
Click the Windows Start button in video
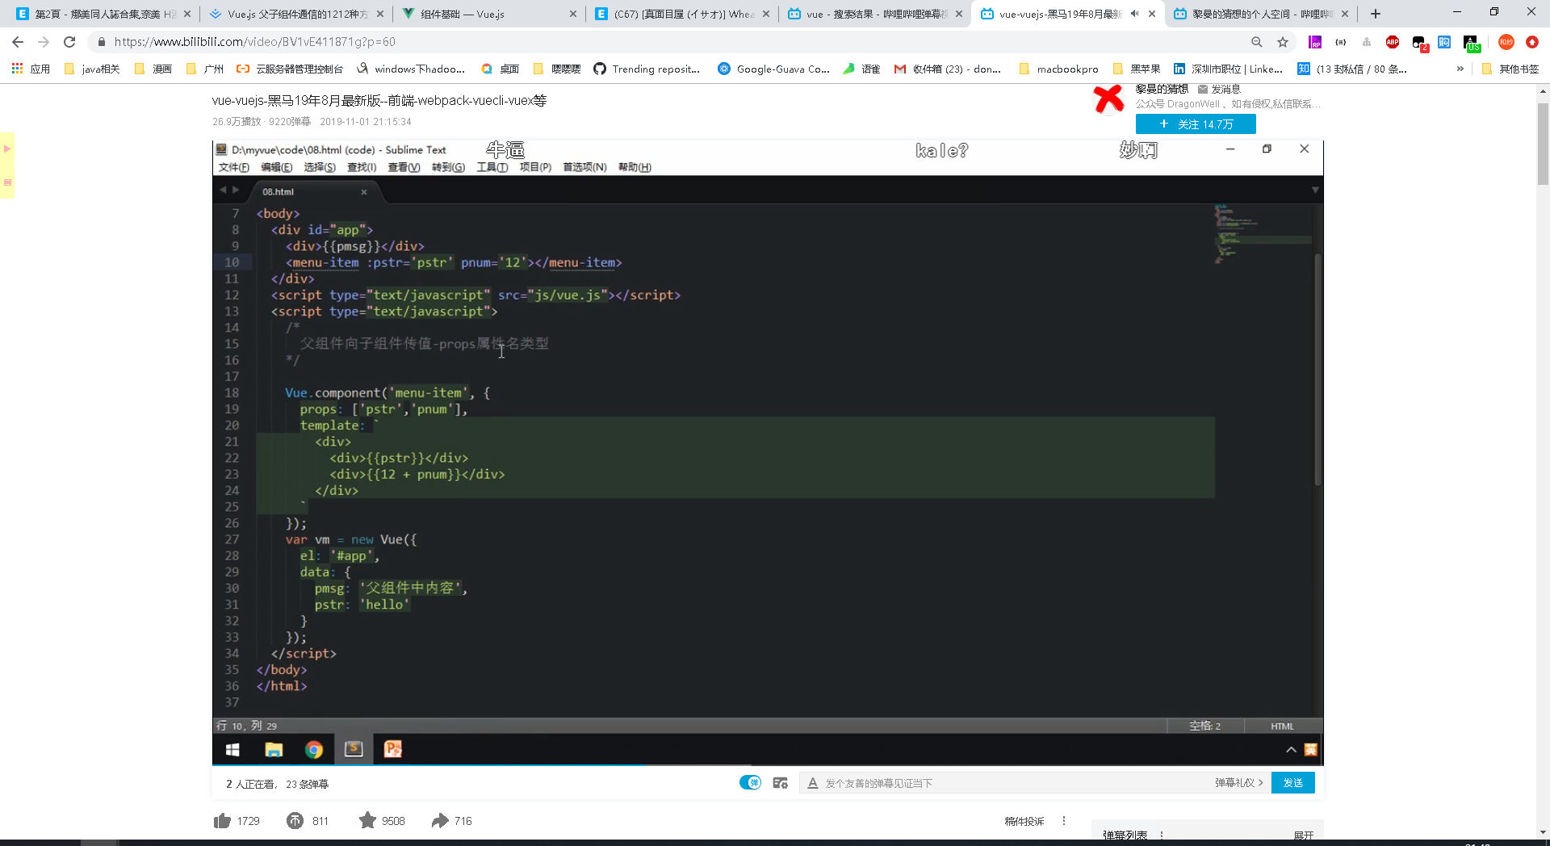pos(232,750)
